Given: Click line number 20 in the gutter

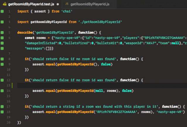Looking at the screenshot, I should [x=9, y=122].
